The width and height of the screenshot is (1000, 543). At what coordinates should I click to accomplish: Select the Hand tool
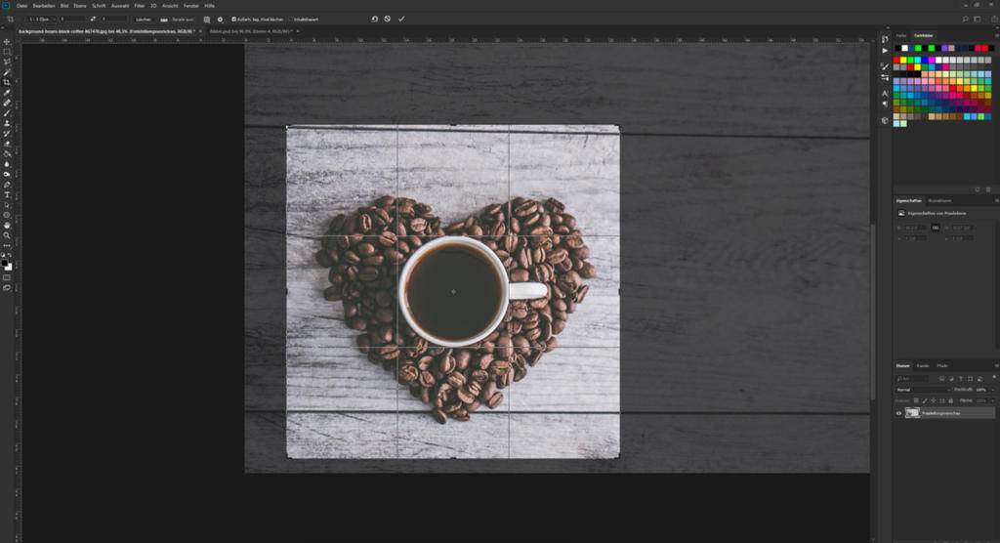click(x=7, y=226)
